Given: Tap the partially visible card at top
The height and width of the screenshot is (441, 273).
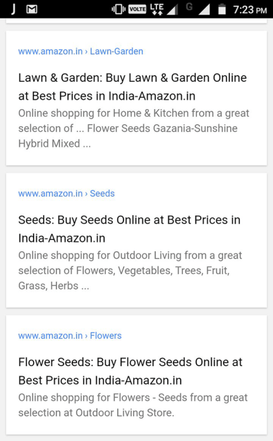Looking at the screenshot, I should pyautogui.click(x=137, y=21).
